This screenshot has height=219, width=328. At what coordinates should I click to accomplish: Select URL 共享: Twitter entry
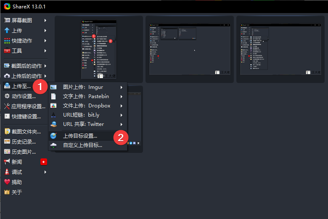pyautogui.click(x=87, y=124)
